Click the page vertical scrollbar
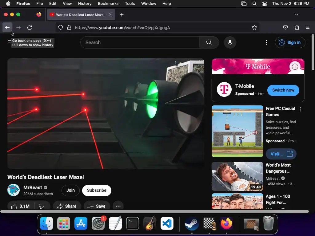Image resolution: width=315 pixels, height=236 pixels. tap(313, 53)
